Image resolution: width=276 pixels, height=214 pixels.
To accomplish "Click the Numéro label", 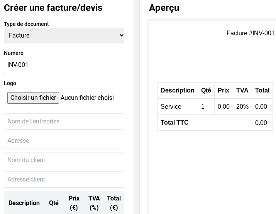I will pos(14,53).
